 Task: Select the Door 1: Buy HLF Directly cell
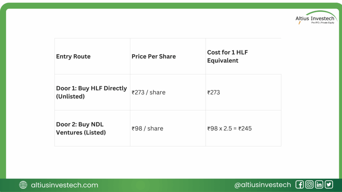point(92,92)
